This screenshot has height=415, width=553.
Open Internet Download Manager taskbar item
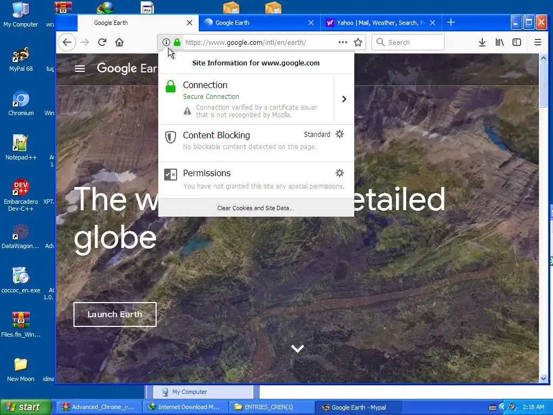pyautogui.click(x=185, y=407)
